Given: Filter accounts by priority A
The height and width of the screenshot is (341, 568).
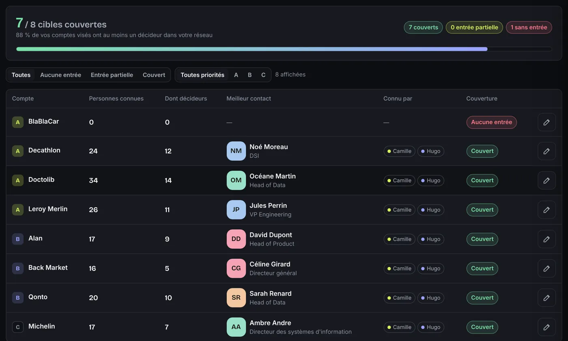Looking at the screenshot, I should [x=236, y=75].
